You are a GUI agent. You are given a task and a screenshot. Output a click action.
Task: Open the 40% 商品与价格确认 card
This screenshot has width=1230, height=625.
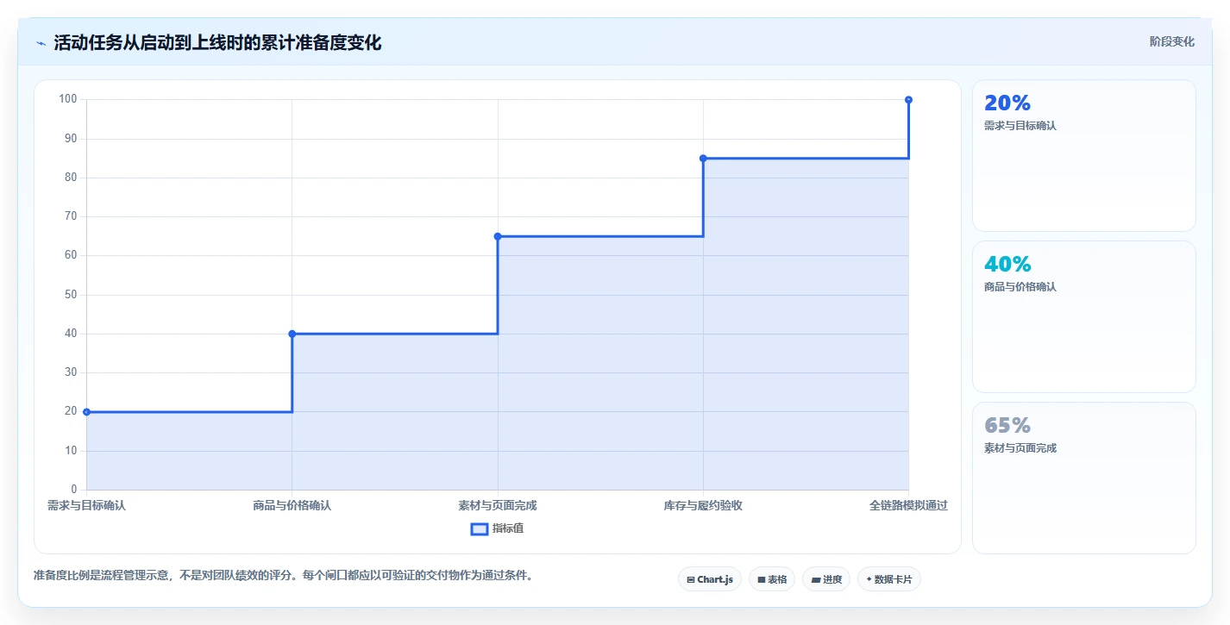click(1084, 316)
